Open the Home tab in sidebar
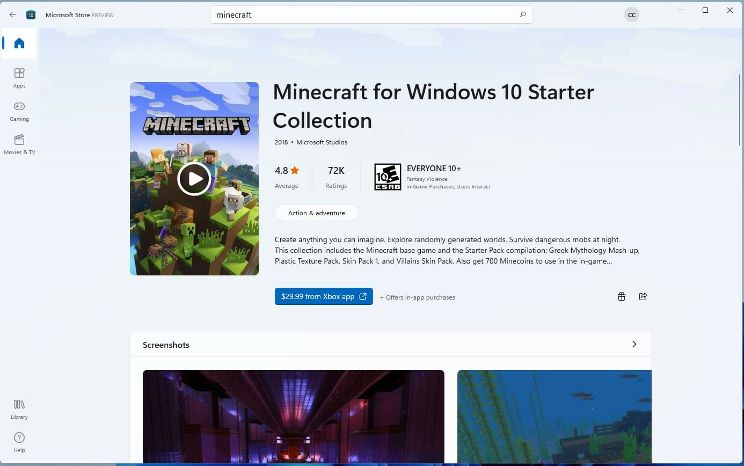Image resolution: width=744 pixels, height=466 pixels. [19, 43]
